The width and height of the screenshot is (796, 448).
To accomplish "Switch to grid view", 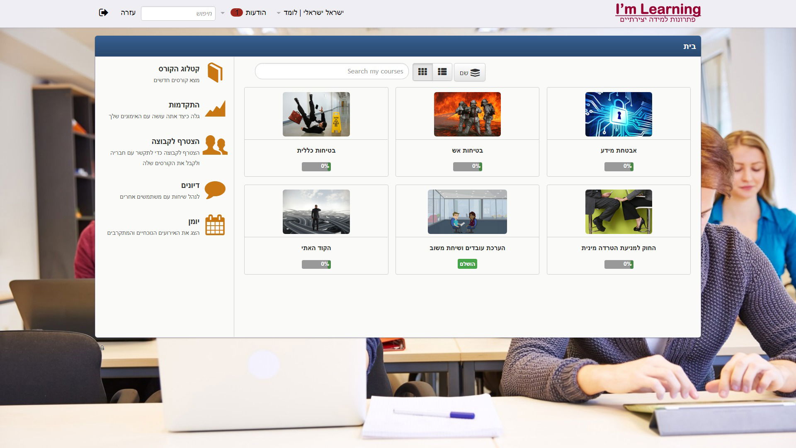I will 422,72.
